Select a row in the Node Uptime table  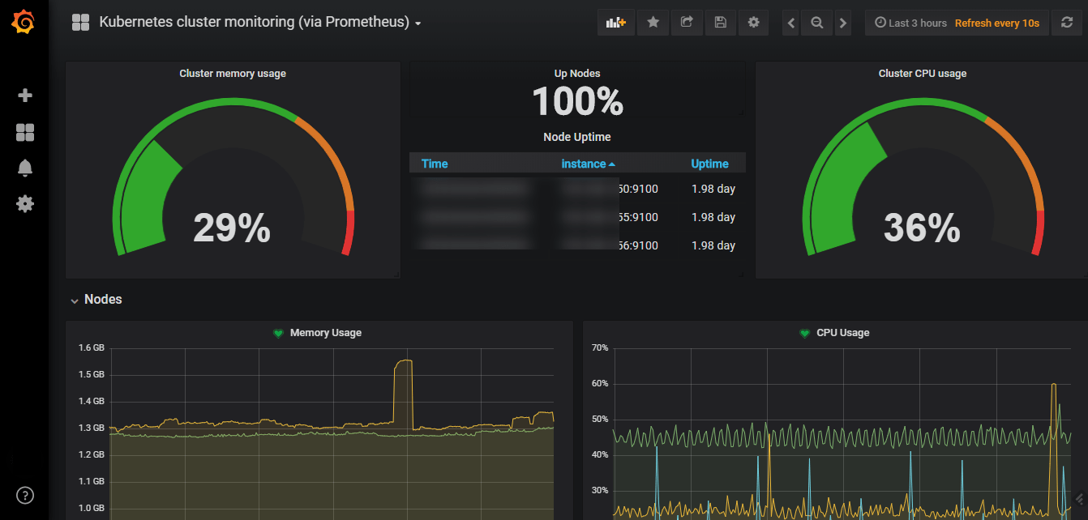(x=577, y=188)
